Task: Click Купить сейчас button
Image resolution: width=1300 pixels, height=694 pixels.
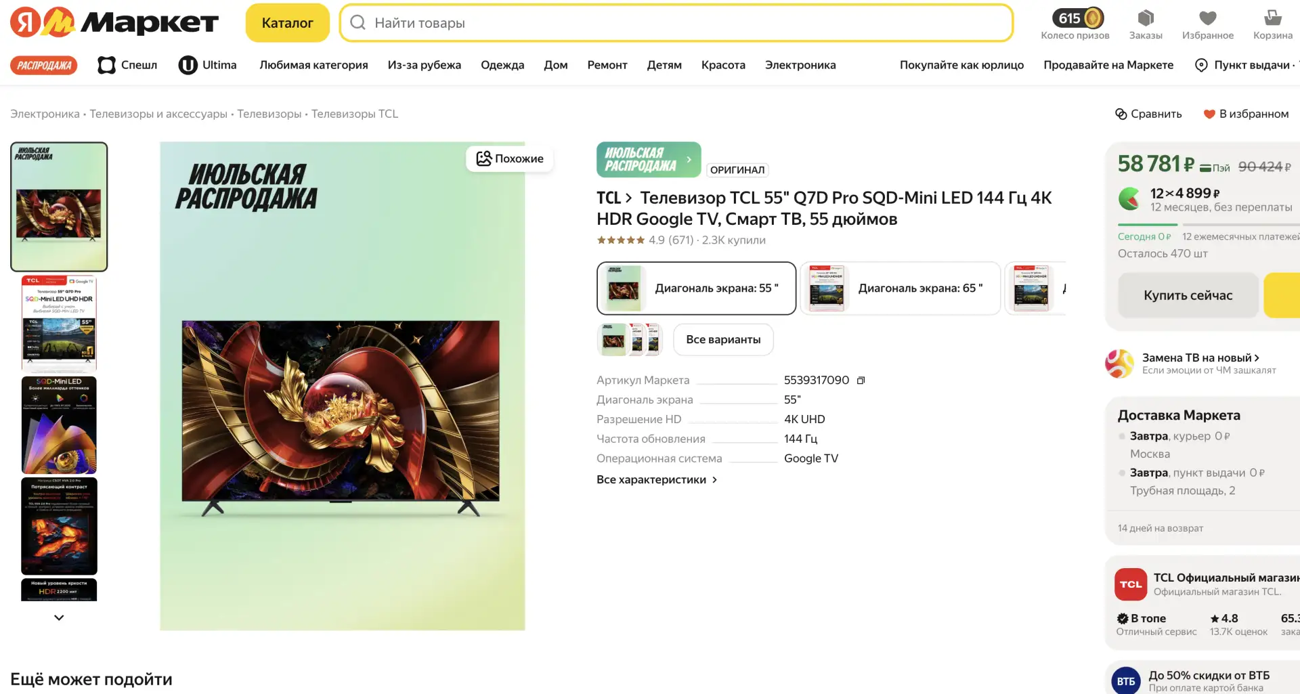Action: [1188, 295]
